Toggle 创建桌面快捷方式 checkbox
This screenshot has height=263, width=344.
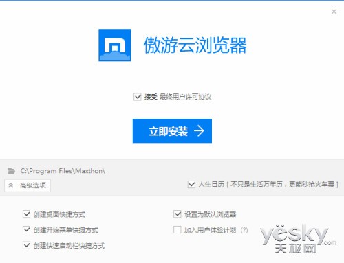point(27,214)
